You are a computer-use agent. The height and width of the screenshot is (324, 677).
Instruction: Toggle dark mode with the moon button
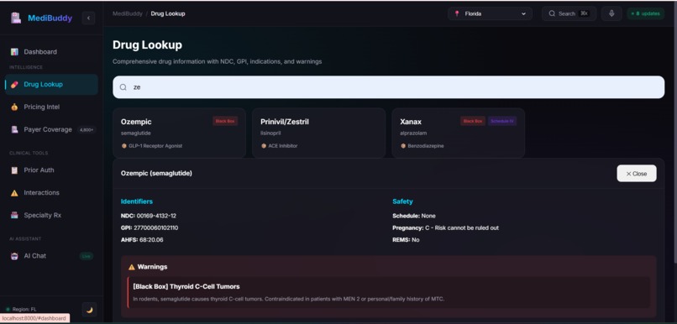tap(89, 310)
